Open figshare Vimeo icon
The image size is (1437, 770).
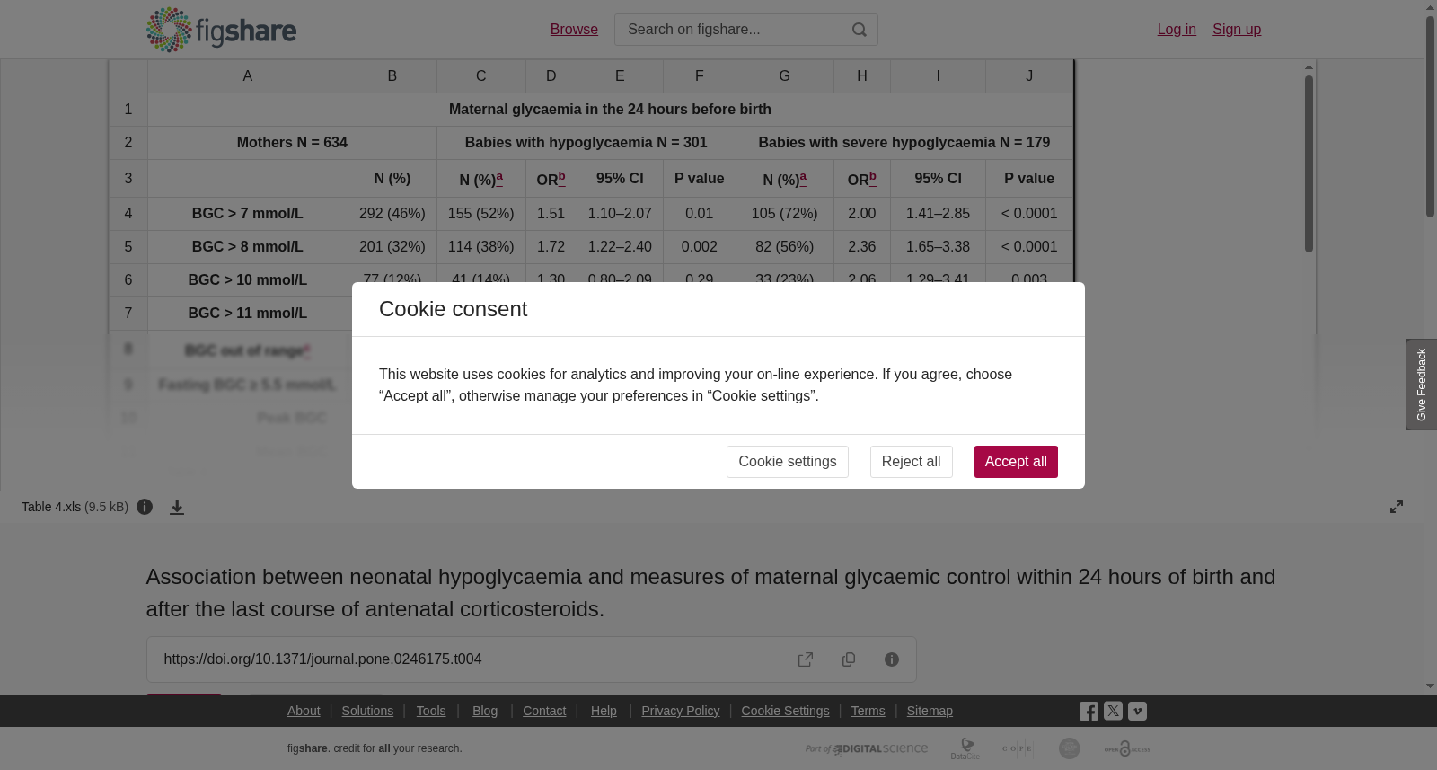click(1137, 711)
